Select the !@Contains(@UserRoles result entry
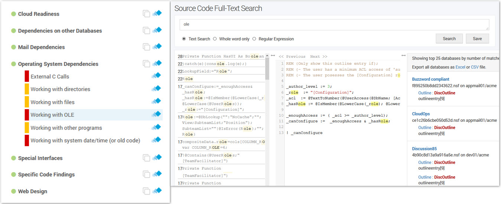Viewport: 501px width, 204px height. (x=221, y=158)
